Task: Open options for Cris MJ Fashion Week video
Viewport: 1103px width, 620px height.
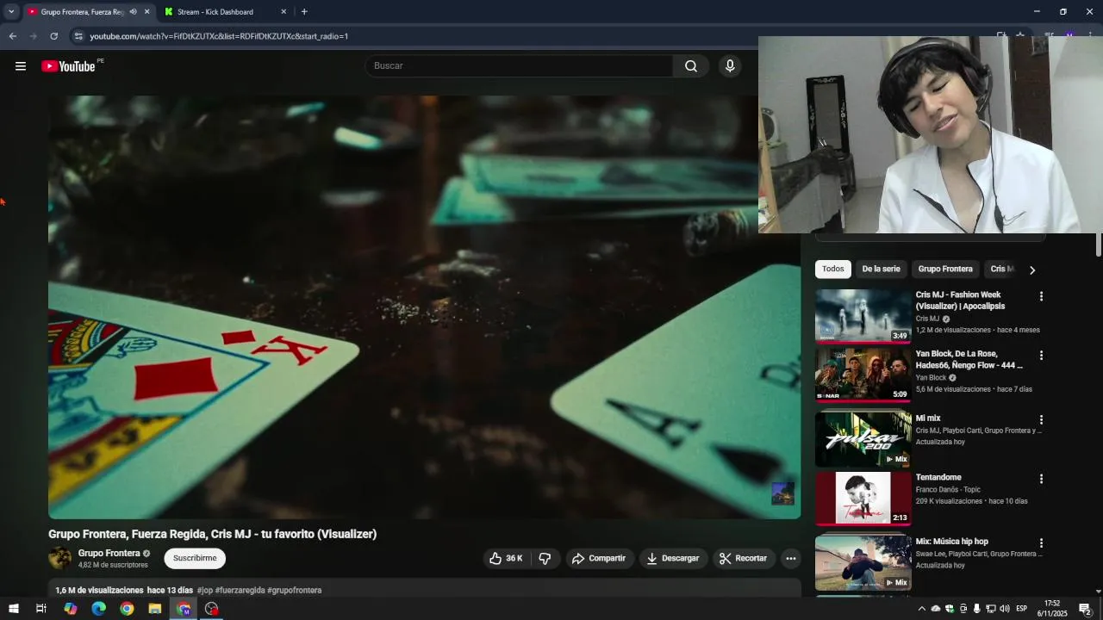Action: point(1041,296)
